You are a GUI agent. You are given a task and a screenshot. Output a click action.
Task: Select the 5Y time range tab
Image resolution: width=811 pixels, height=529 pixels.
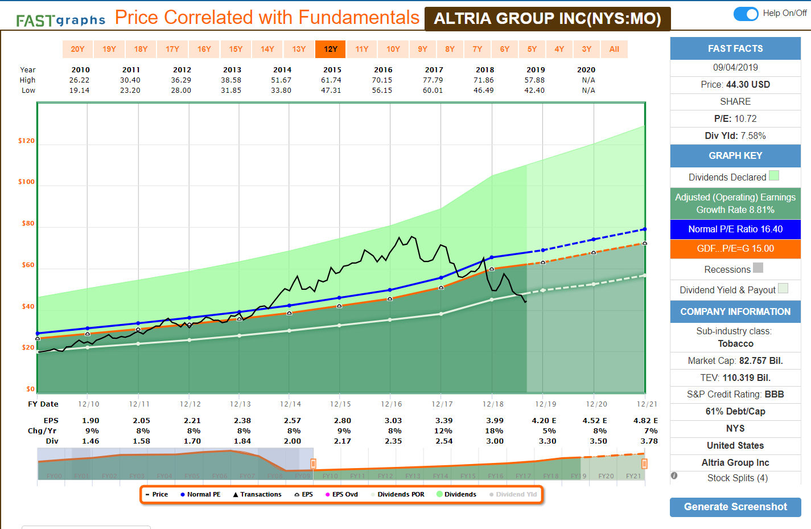pyautogui.click(x=532, y=49)
